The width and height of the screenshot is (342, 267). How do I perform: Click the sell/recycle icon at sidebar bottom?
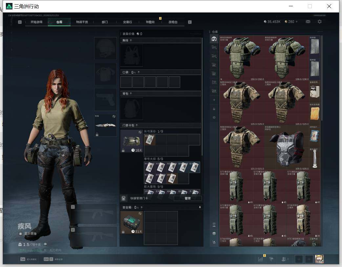coord(214,242)
